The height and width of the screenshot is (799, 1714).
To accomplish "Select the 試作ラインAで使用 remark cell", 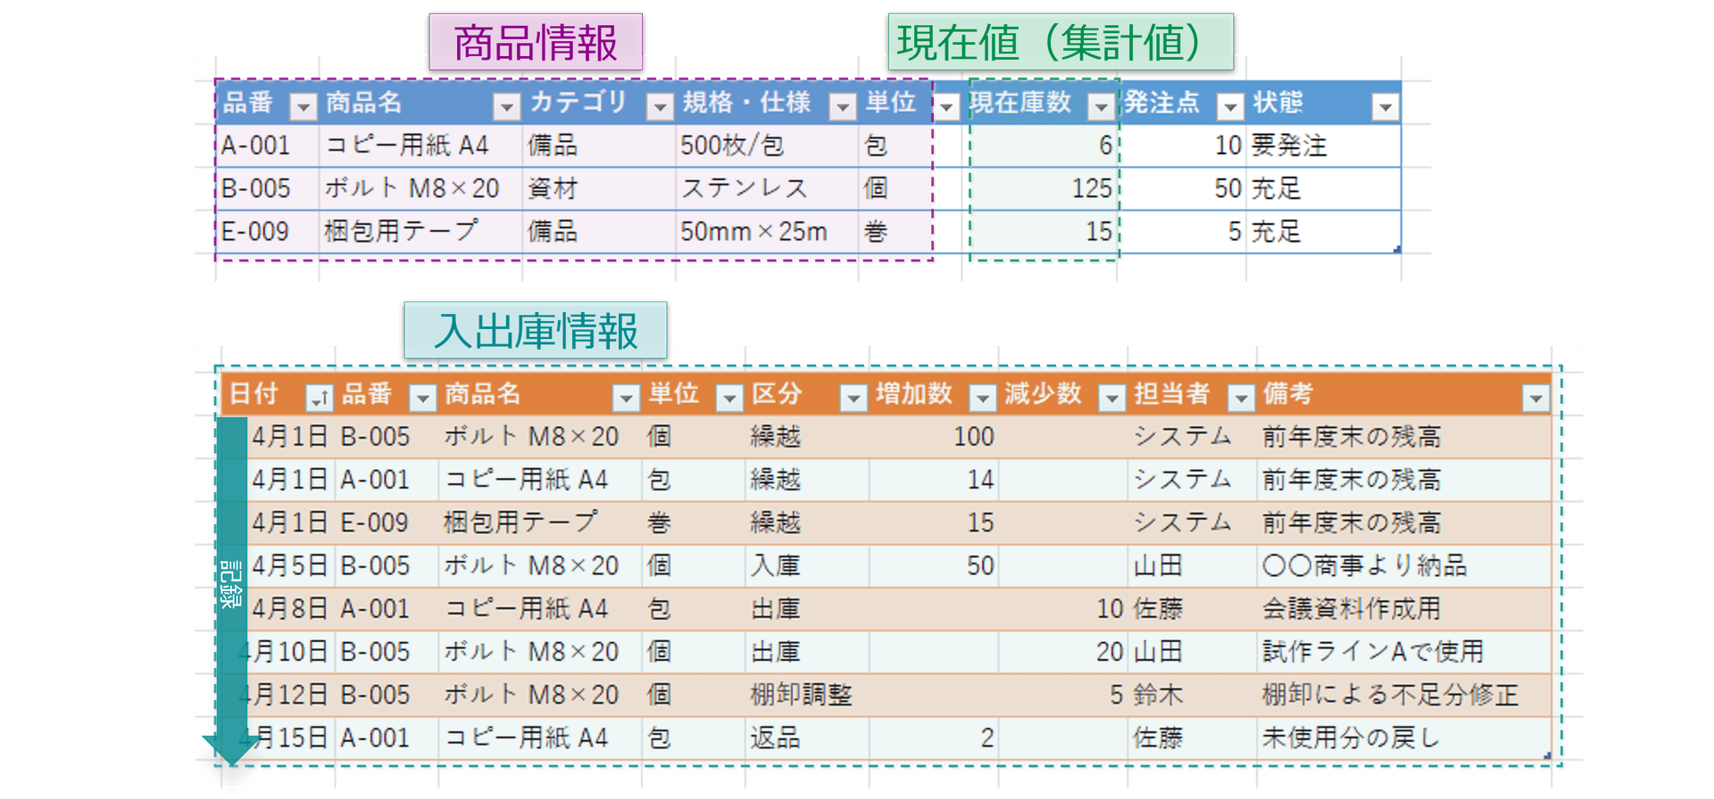I will click(x=1403, y=652).
